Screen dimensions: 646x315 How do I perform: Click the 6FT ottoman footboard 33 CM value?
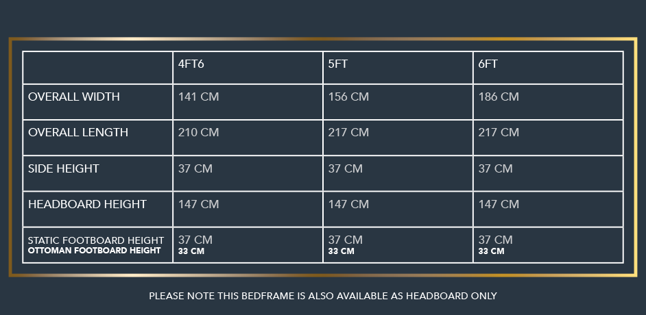tap(491, 251)
